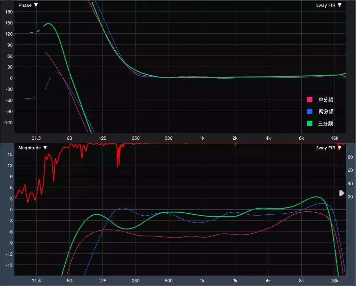The height and width of the screenshot is (286, 356).
Task: Click the blue 两分频 legend swatch
Action: point(310,112)
